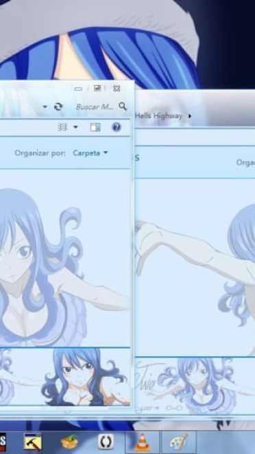Expand the arrow after Hells Highway breadcrumb

pyautogui.click(x=189, y=116)
